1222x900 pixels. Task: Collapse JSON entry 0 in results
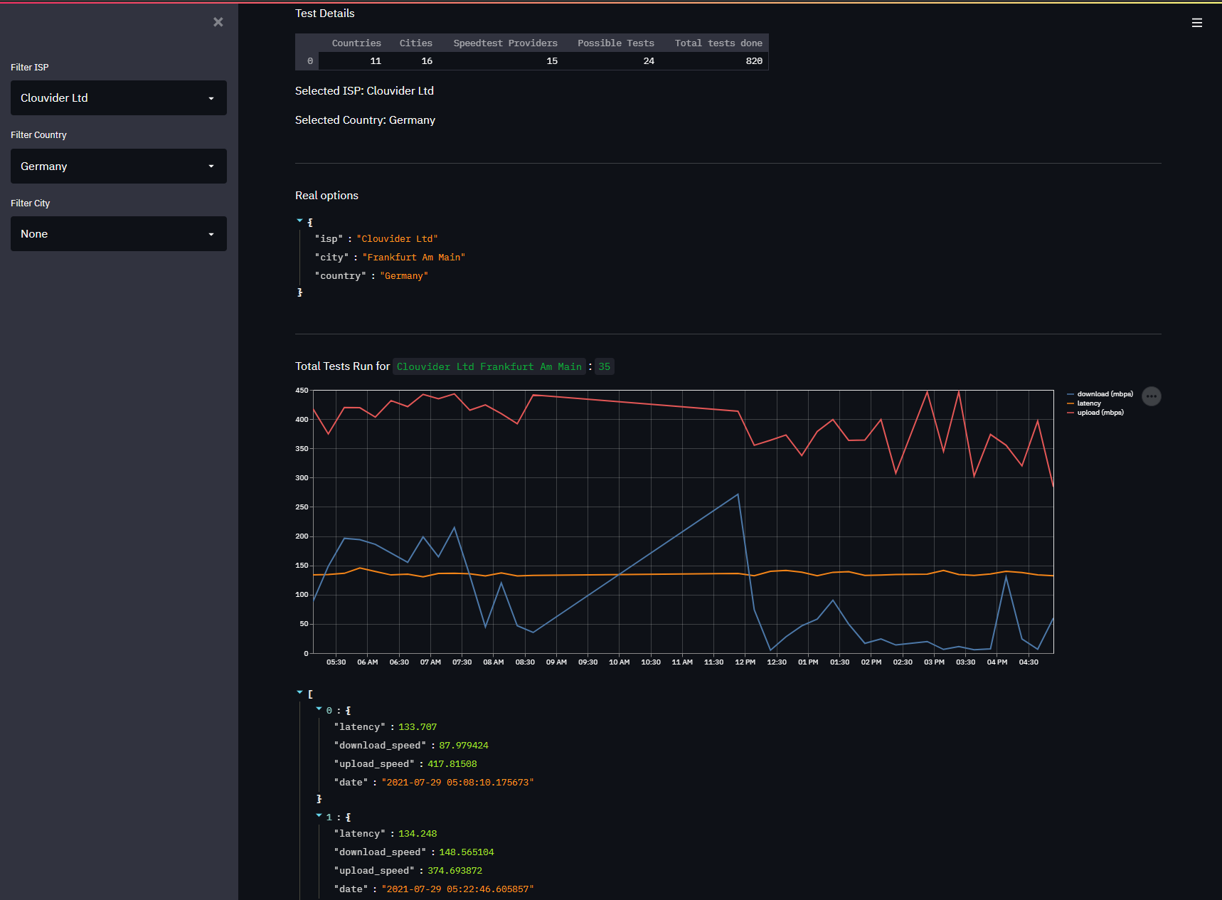tap(319, 709)
